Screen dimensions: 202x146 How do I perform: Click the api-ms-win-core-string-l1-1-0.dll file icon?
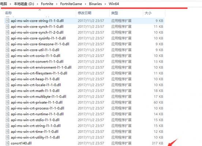tap(7, 21)
